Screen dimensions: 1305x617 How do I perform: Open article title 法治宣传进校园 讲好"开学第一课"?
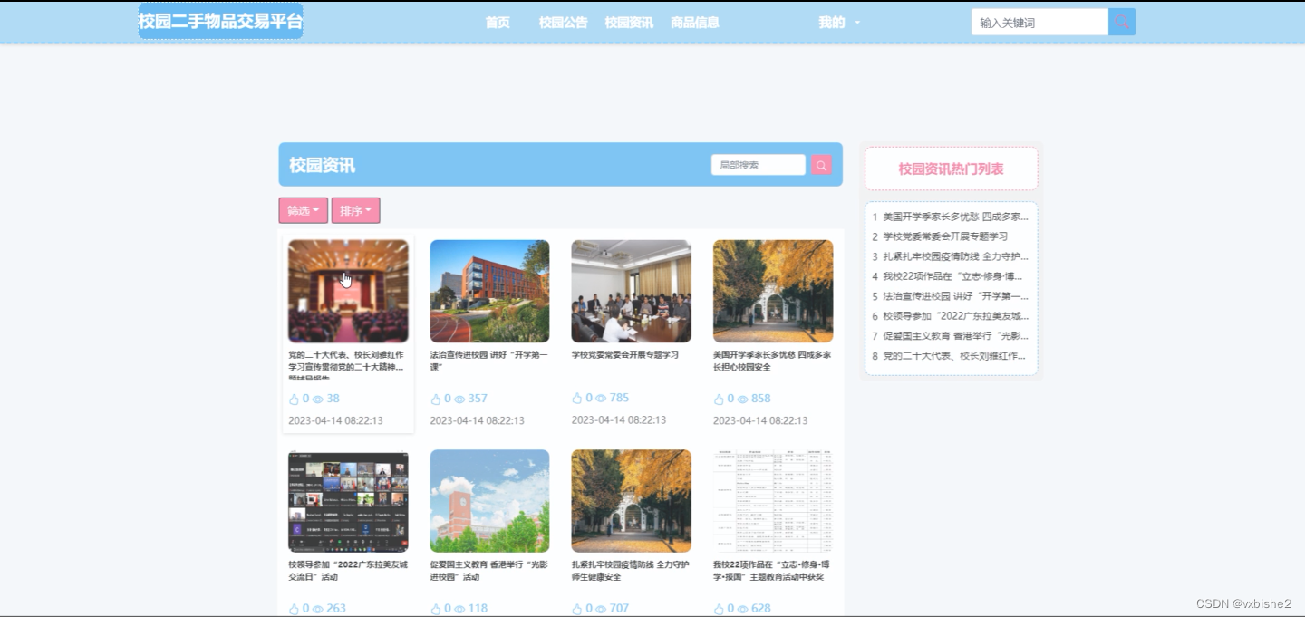tap(489, 361)
